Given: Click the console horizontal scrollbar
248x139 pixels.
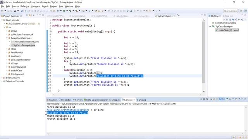Looking at the screenshot, I should coord(146,134).
